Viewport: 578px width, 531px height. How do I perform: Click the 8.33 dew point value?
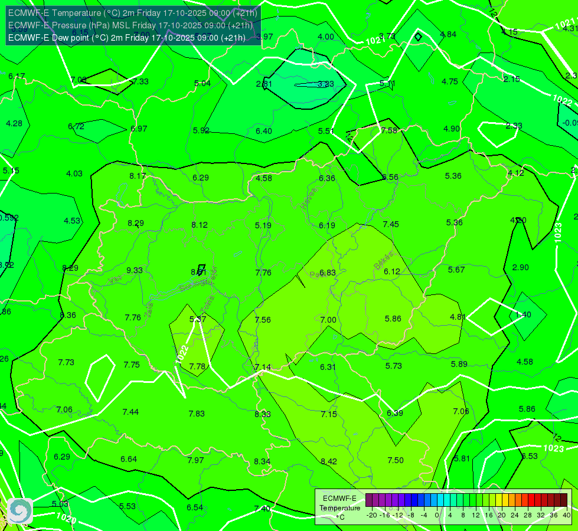(263, 414)
